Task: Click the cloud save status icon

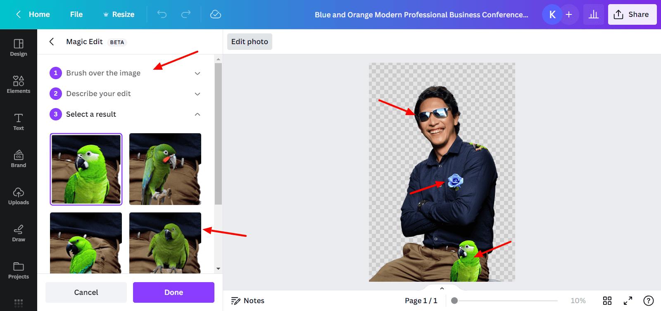Action: click(x=216, y=14)
